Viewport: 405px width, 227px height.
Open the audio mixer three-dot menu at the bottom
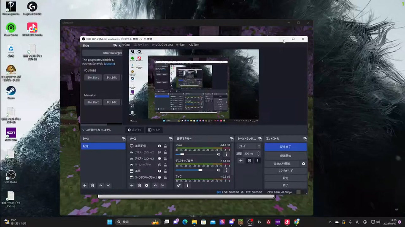click(x=187, y=185)
